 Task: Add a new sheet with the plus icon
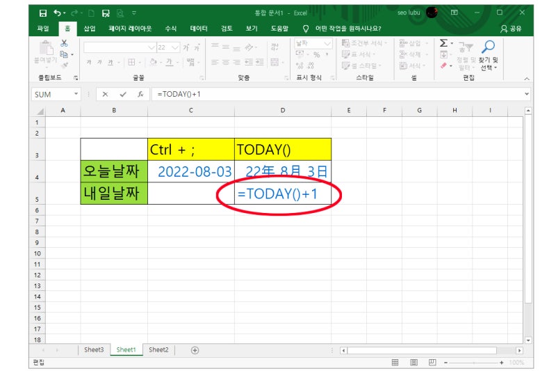(195, 350)
